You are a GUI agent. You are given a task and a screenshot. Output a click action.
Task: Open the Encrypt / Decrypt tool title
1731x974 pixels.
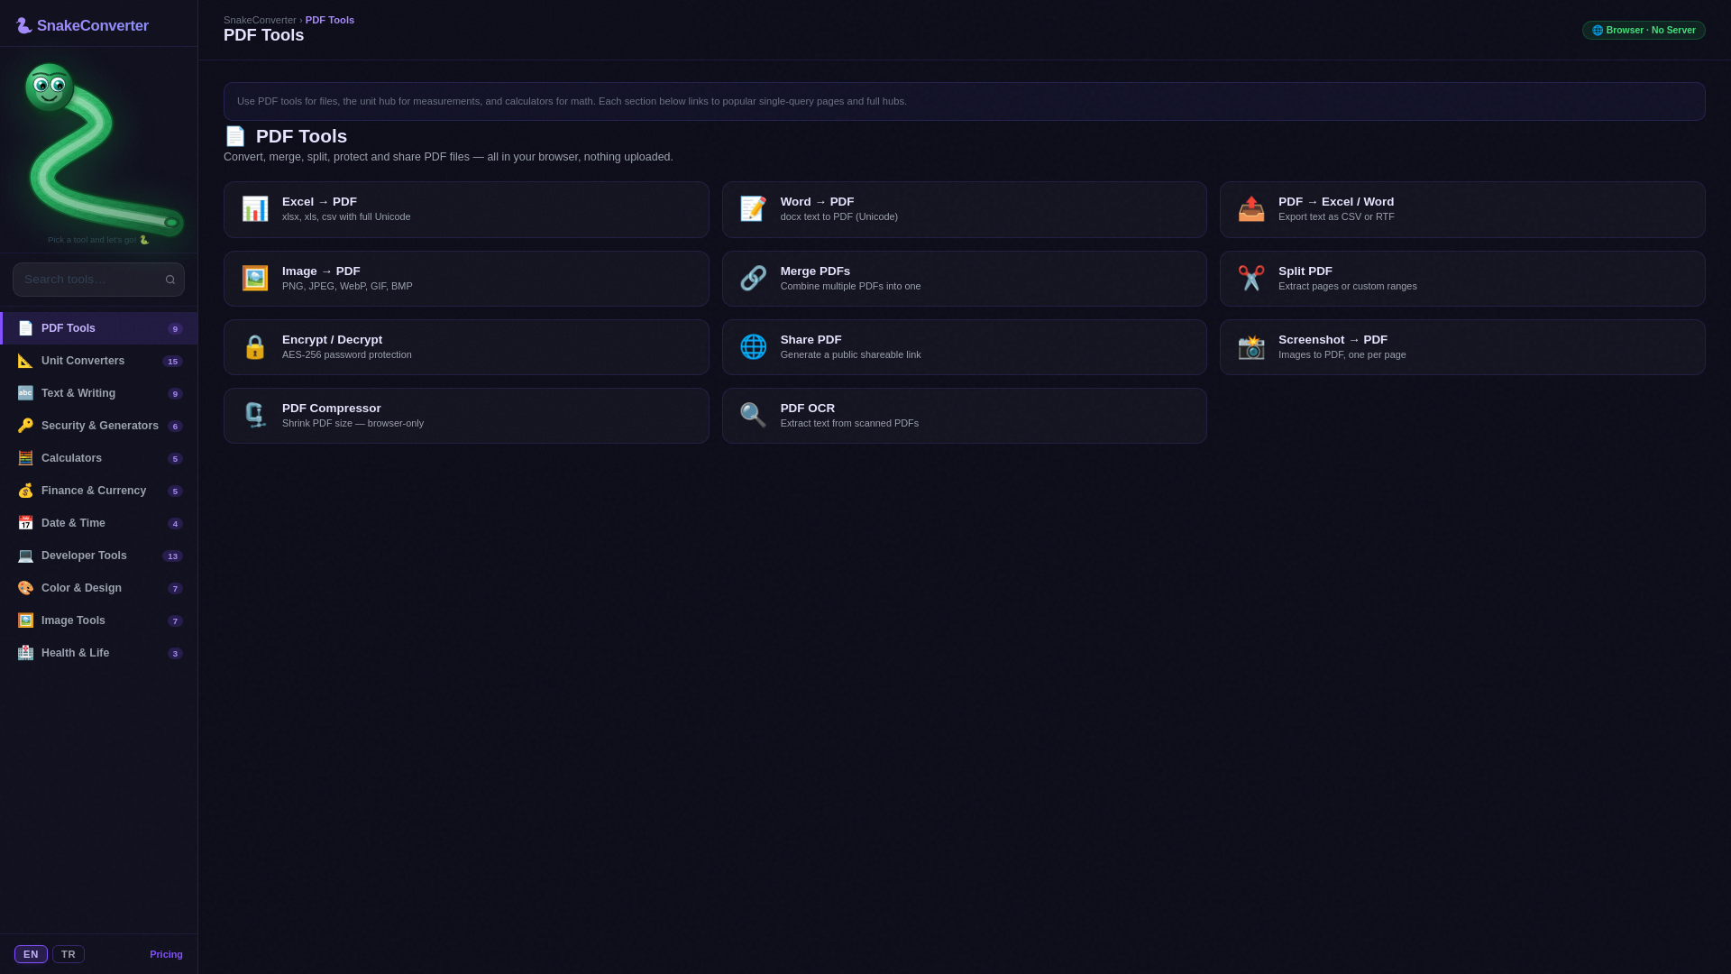pos(332,340)
